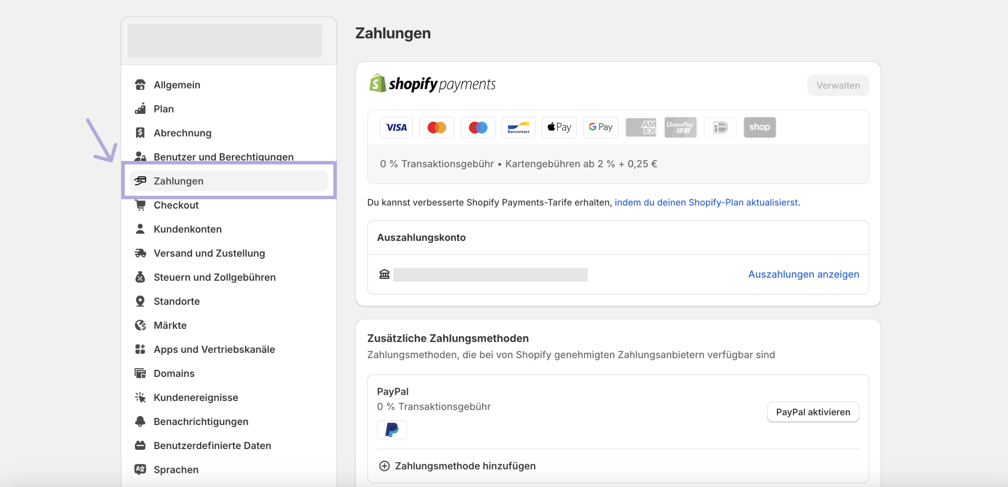
Task: Click the Benachrichtigungen bell icon
Action: [x=140, y=421]
